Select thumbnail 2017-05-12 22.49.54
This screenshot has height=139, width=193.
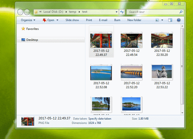[131, 40]
